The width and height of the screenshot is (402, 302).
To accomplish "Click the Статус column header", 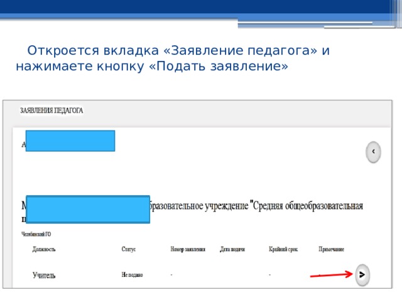I will click(x=129, y=249).
